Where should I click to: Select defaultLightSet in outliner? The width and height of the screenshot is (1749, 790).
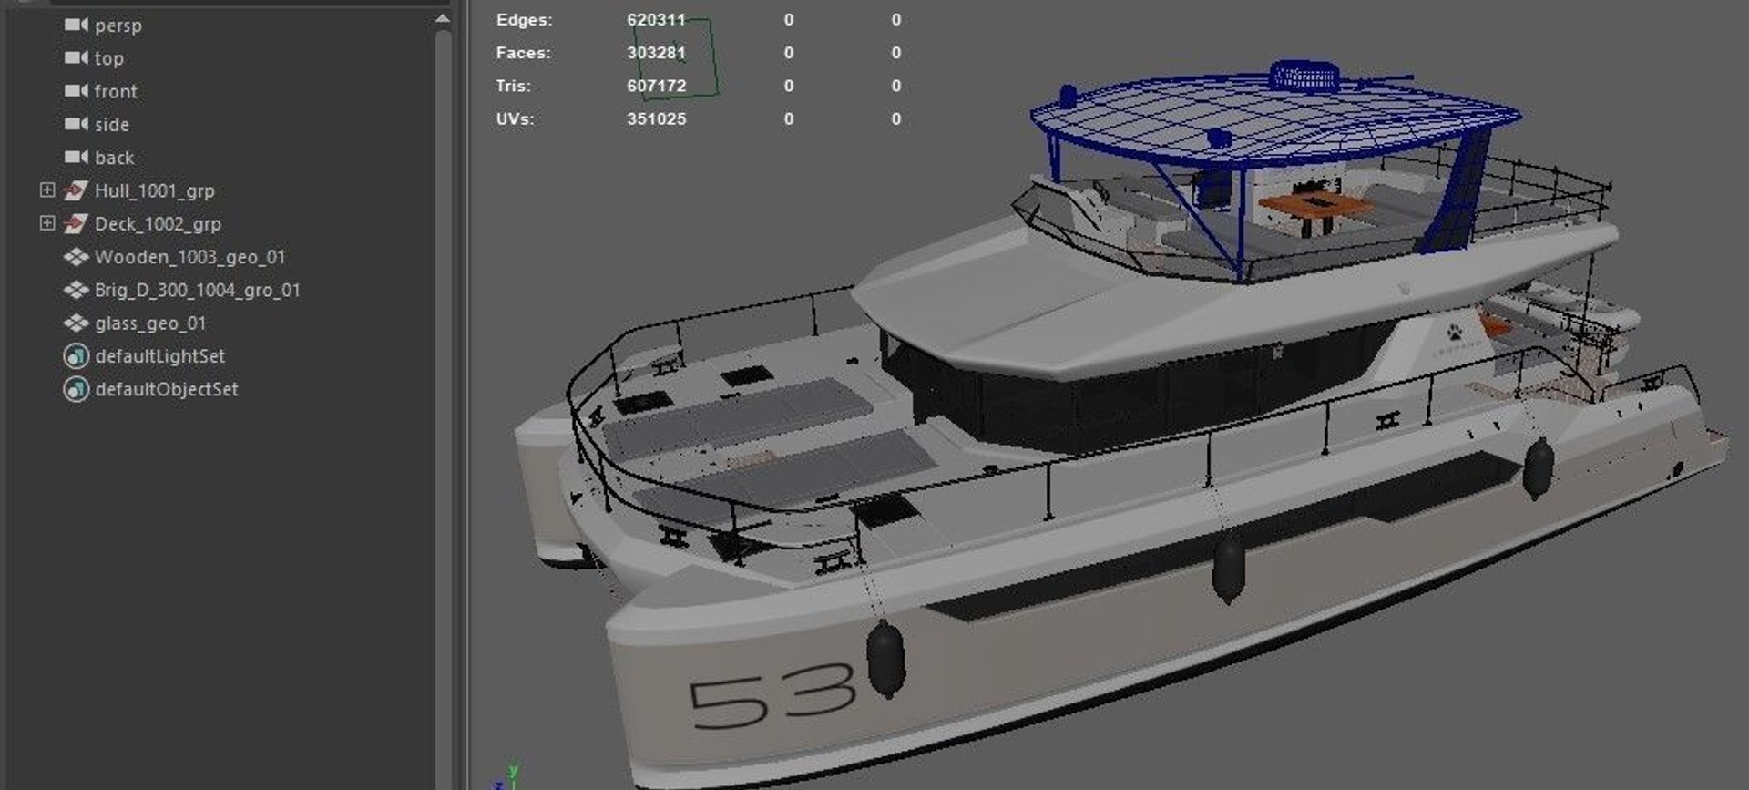pos(160,356)
